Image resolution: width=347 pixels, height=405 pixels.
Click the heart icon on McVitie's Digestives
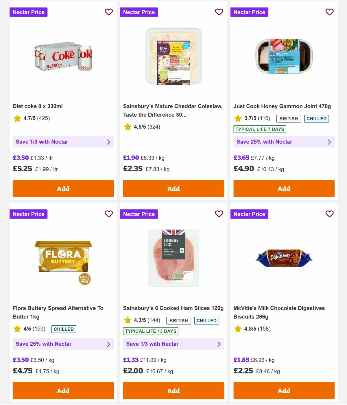pyautogui.click(x=330, y=214)
